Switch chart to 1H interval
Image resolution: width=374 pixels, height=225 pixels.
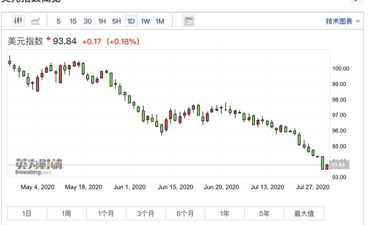[102, 21]
